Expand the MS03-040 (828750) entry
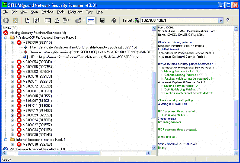Viewport: 240px width, 163px height. (12, 144)
